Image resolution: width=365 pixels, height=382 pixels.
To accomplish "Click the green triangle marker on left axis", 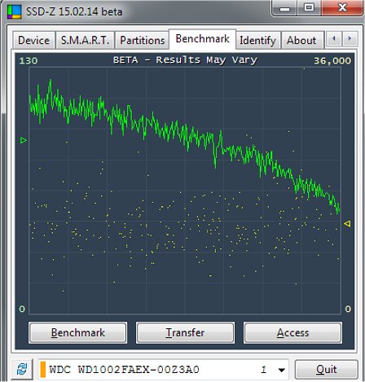I will tap(24, 140).
